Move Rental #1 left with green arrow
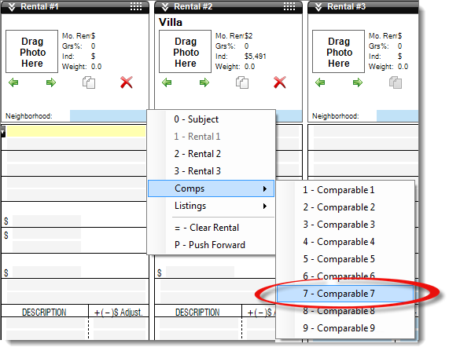The image size is (449, 351). tap(13, 82)
